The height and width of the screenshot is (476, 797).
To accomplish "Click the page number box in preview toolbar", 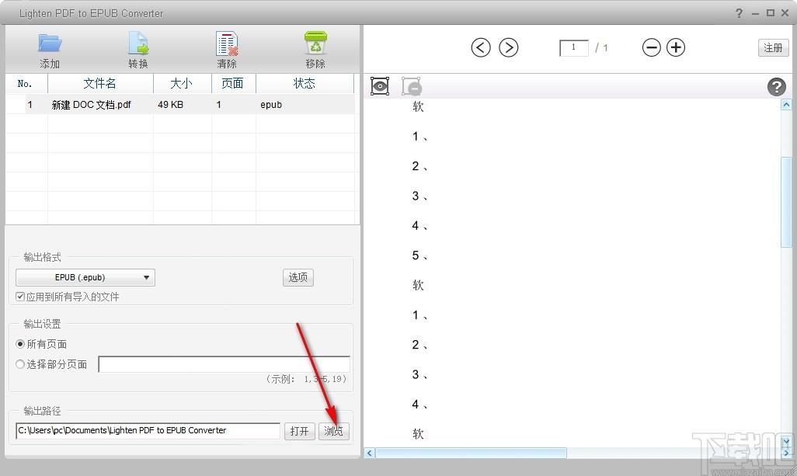I will (x=574, y=47).
